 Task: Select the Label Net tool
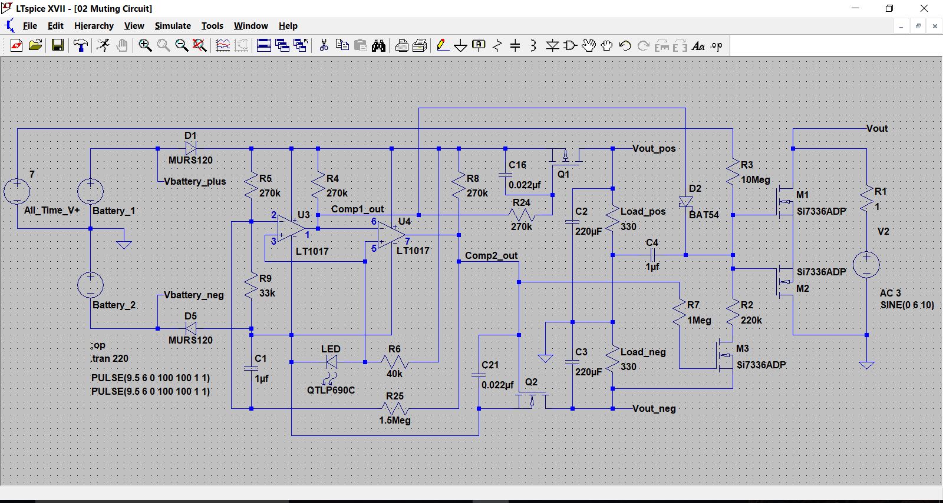pos(479,45)
